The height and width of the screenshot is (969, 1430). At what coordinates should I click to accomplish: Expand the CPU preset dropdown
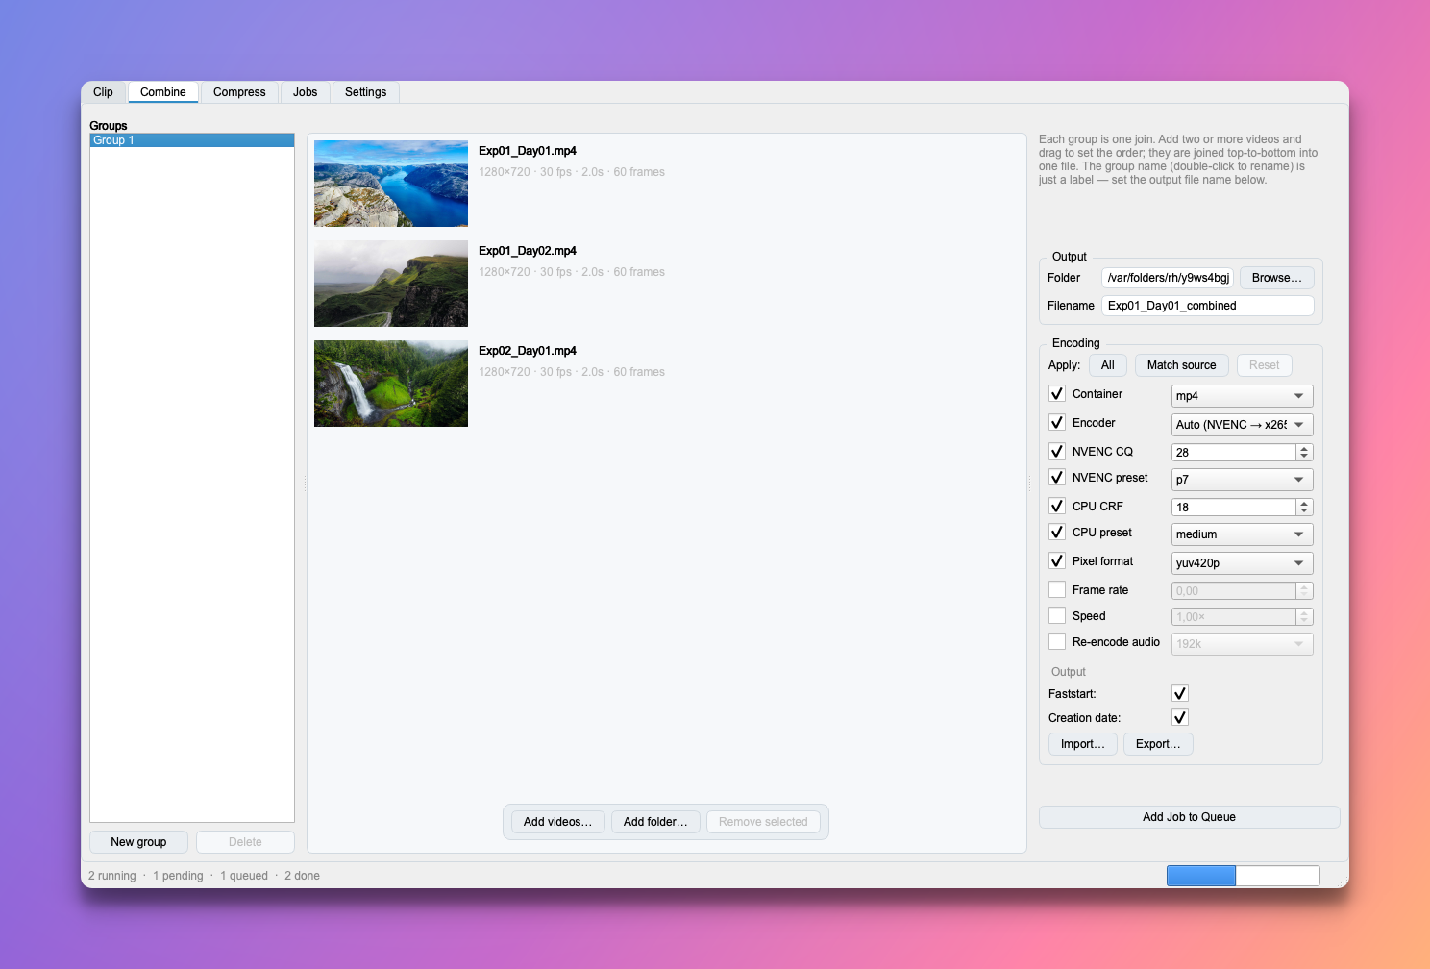(1242, 534)
